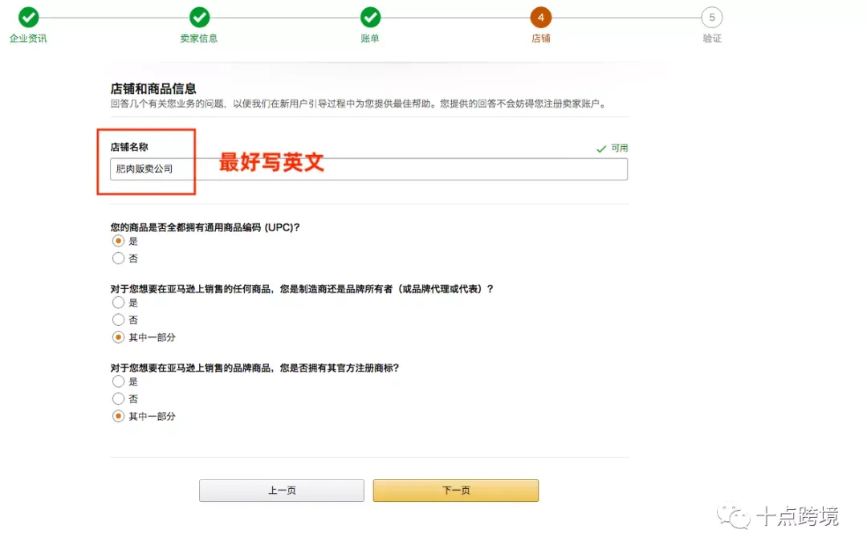This screenshot has width=867, height=554.
Task: Select 是 for manufacturer or brand owner question
Action: (x=119, y=303)
